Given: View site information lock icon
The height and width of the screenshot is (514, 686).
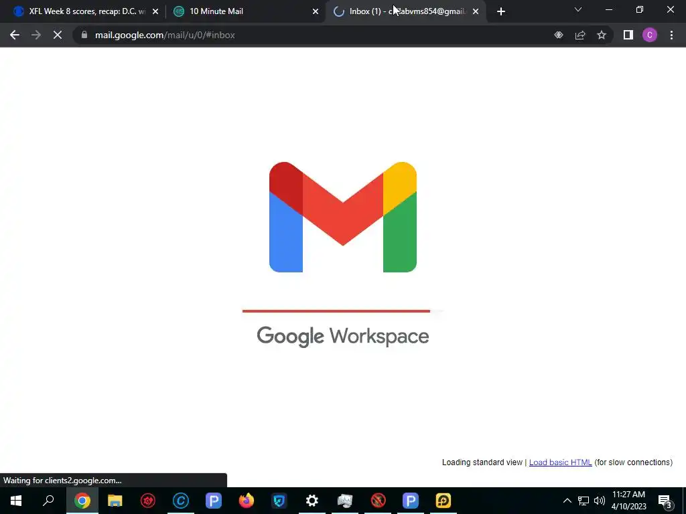Looking at the screenshot, I should [84, 35].
